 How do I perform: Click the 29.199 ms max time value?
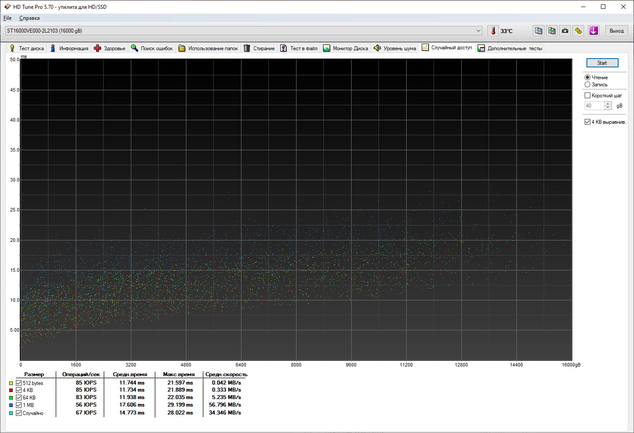[x=180, y=405]
